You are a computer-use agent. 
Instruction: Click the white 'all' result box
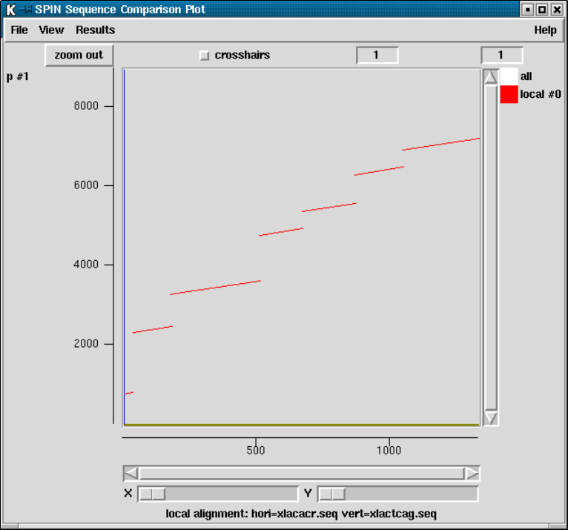pyautogui.click(x=509, y=76)
